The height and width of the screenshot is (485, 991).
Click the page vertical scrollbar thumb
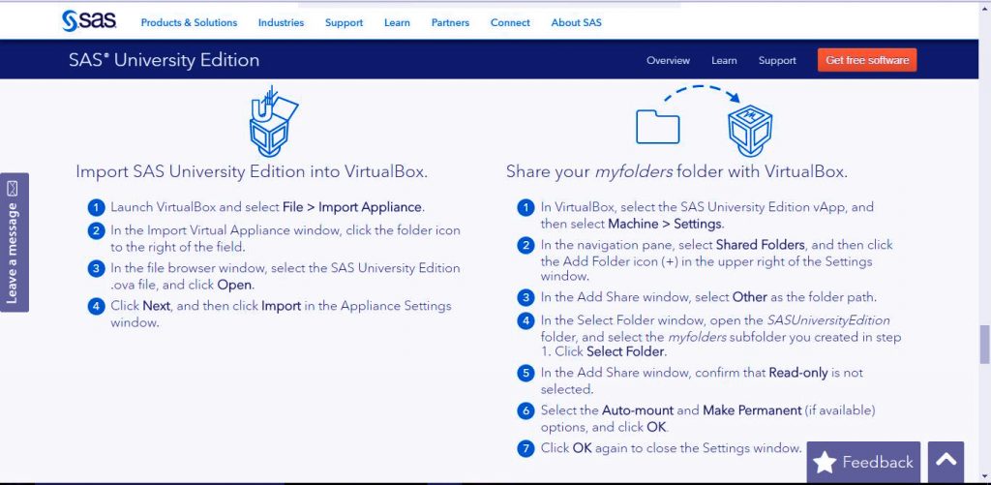[984, 345]
